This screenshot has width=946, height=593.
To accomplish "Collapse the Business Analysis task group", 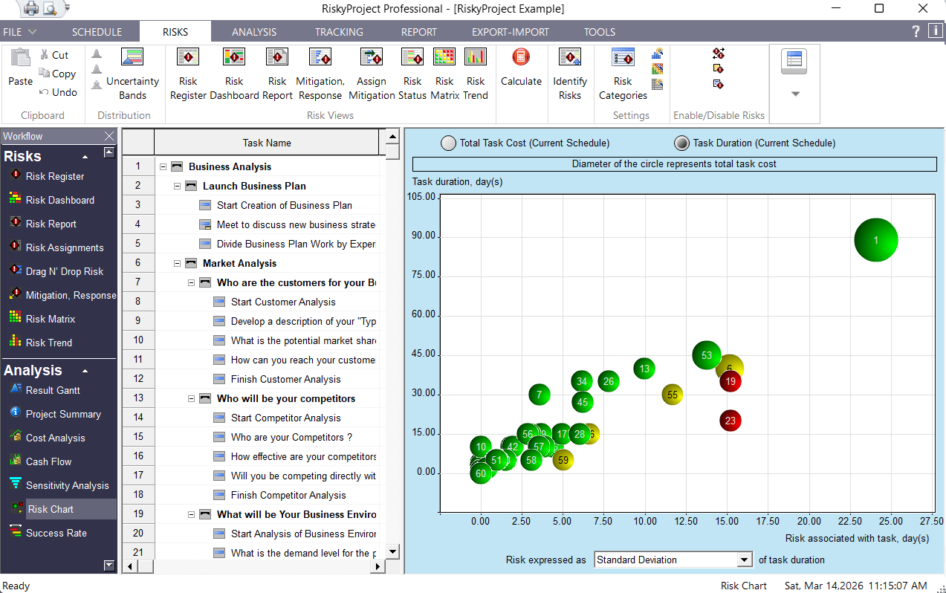I will tap(163, 167).
